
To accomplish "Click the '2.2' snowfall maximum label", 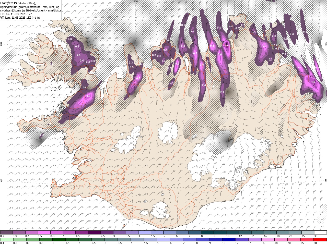I will 226,45.
